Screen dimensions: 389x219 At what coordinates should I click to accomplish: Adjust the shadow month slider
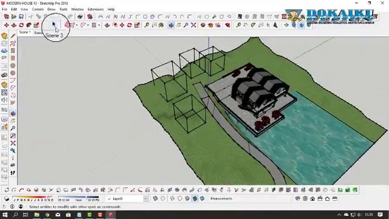(x=33, y=199)
